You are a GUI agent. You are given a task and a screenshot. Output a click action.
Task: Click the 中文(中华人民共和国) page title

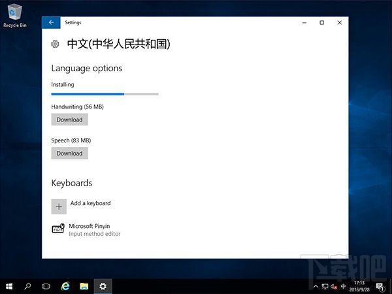pyautogui.click(x=118, y=44)
